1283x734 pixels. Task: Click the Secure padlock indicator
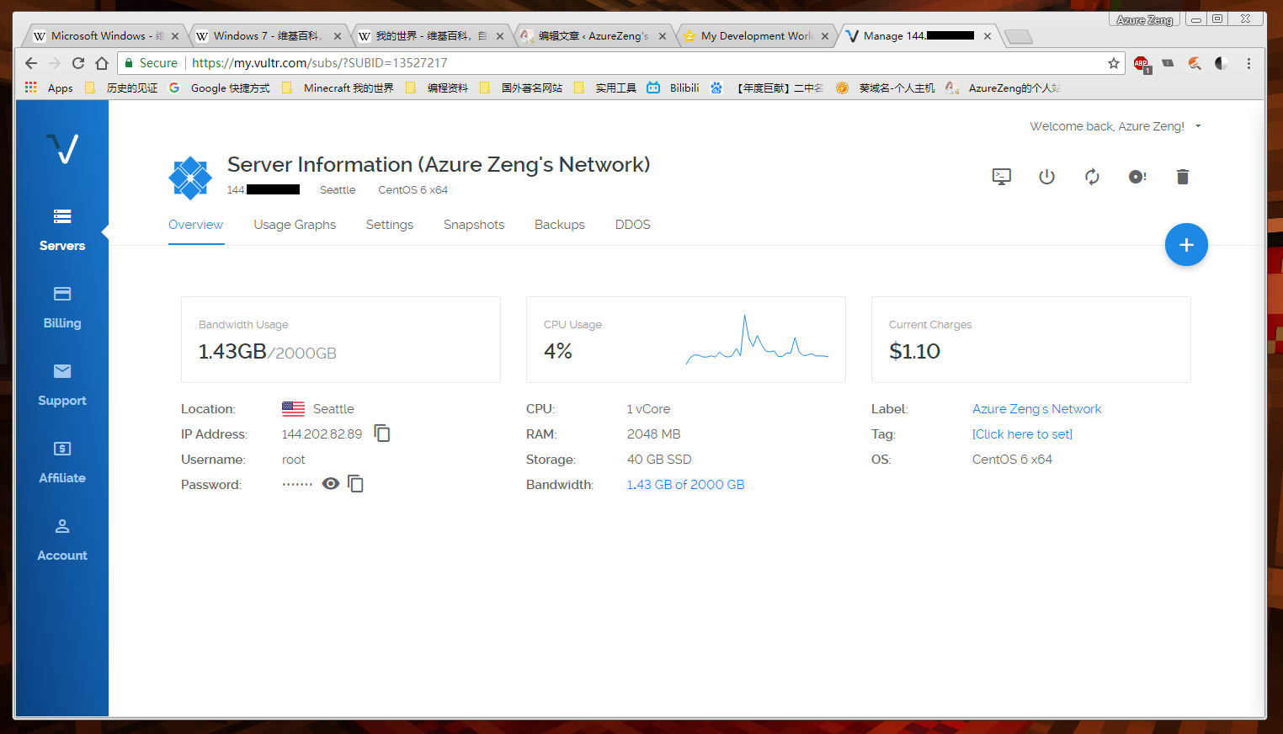coord(152,63)
